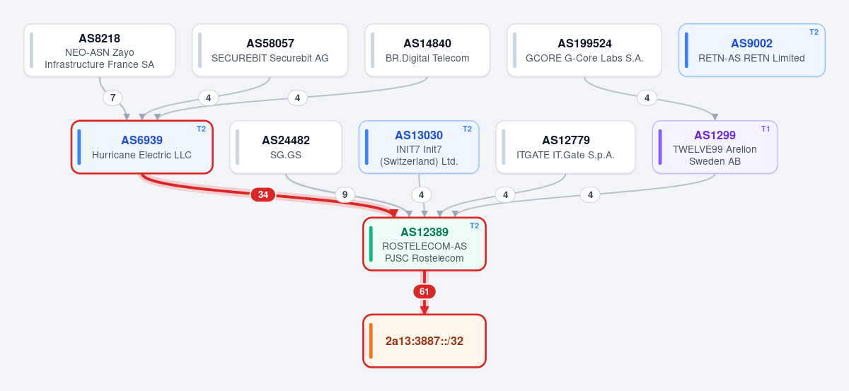Click the 7 edge label under AS8218
This screenshot has height=391, width=849.
112,98
